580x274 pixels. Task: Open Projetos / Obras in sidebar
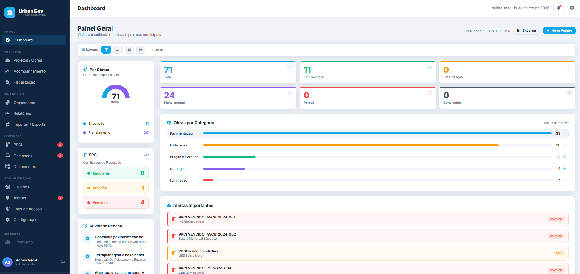(x=34, y=60)
